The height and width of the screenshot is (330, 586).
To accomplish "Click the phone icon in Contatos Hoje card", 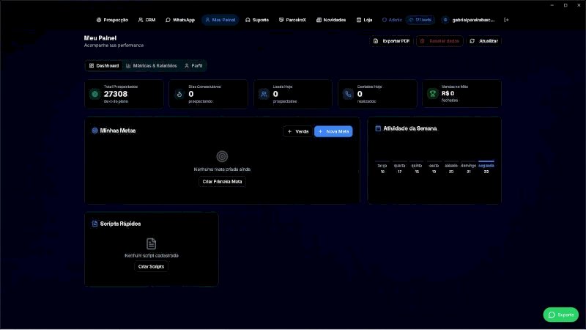I will coord(348,94).
